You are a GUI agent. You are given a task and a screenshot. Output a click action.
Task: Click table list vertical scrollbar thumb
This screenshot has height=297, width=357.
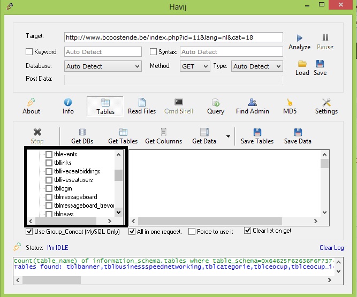tap(118, 175)
